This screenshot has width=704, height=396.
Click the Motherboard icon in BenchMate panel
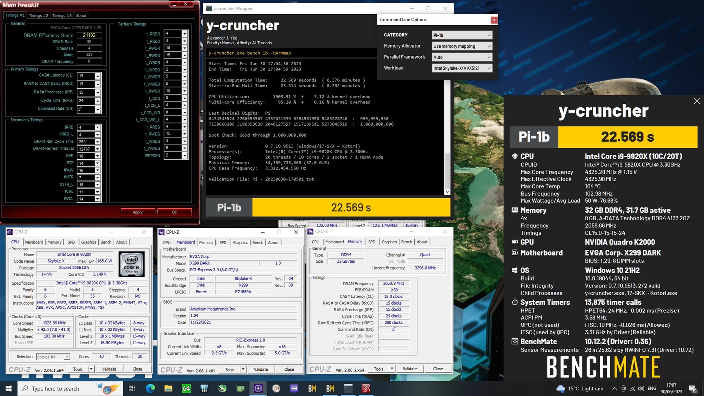click(x=515, y=253)
